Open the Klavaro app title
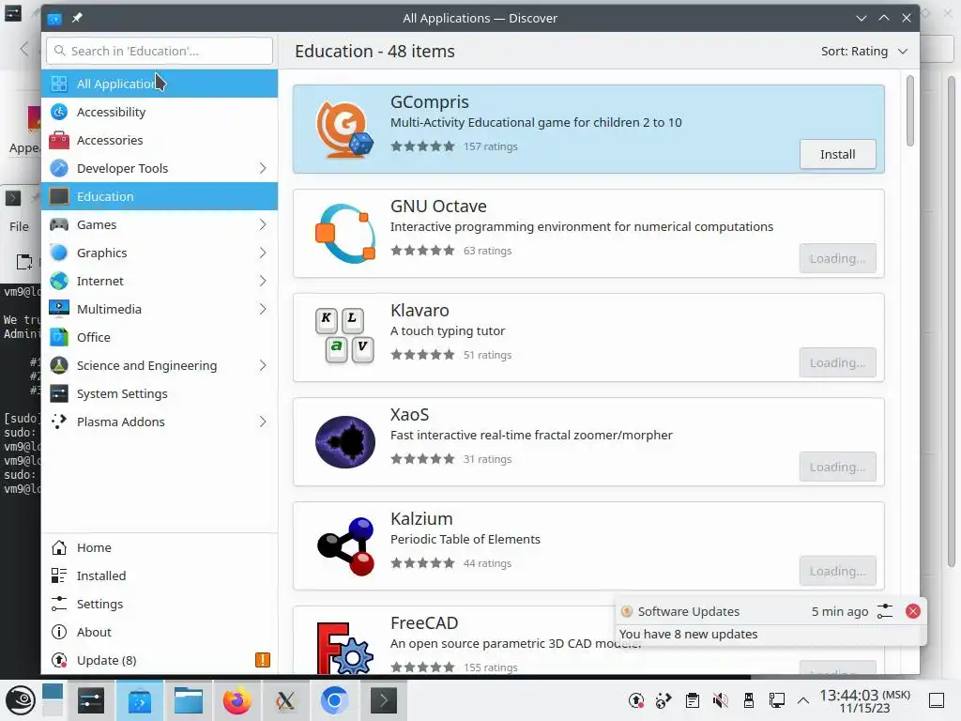Viewport: 961px width, 721px height. [x=419, y=311]
